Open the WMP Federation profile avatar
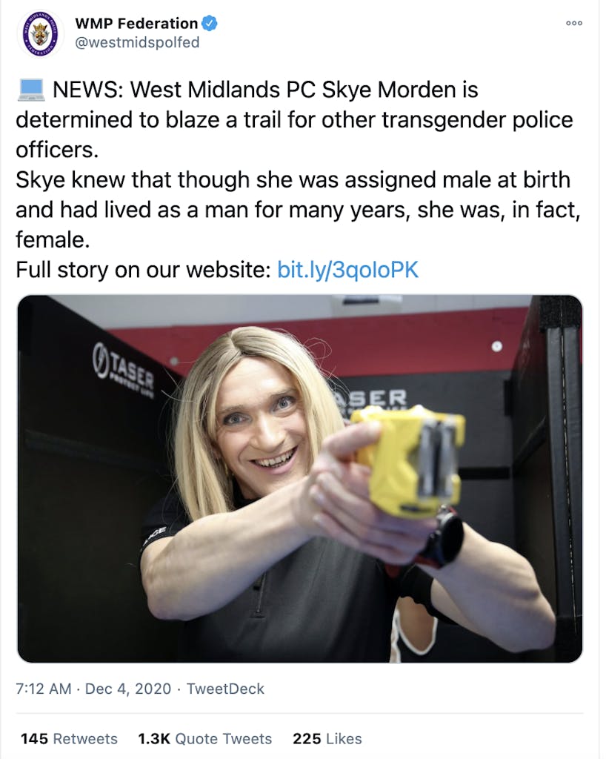Screen dimensions: 606x759 tap(40, 33)
